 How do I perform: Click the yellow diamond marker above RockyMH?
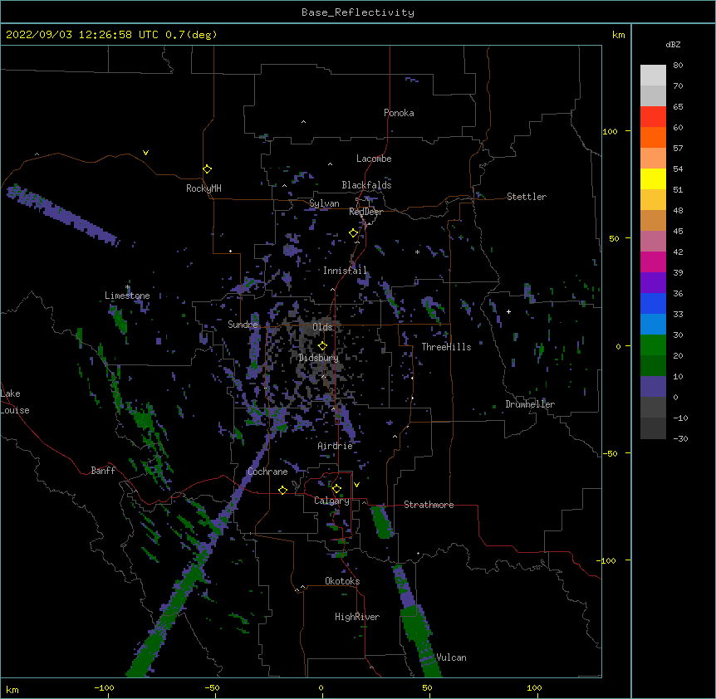point(208,169)
